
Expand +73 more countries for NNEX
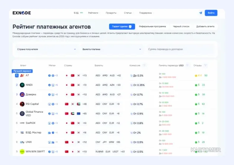(x=85, y=85)
